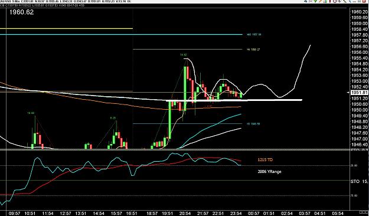
Task: Click the 14:54 time axis label
Action: point(99,213)
